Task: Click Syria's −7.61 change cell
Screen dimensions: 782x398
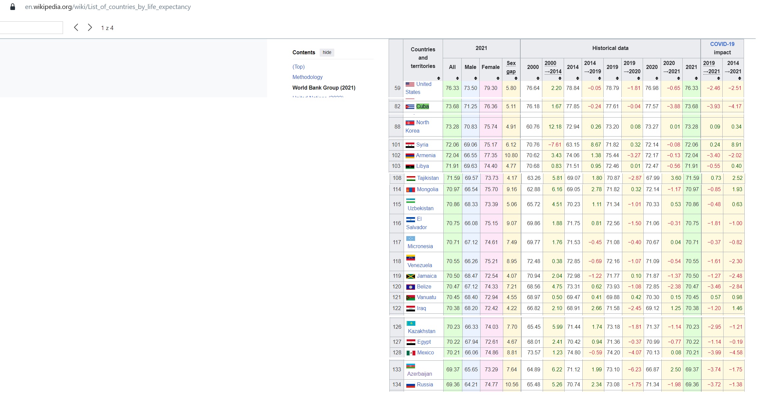Action: [553, 145]
